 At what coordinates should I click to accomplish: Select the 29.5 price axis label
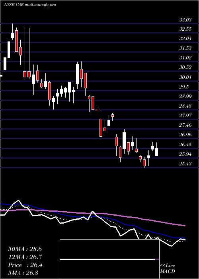tap(184, 87)
